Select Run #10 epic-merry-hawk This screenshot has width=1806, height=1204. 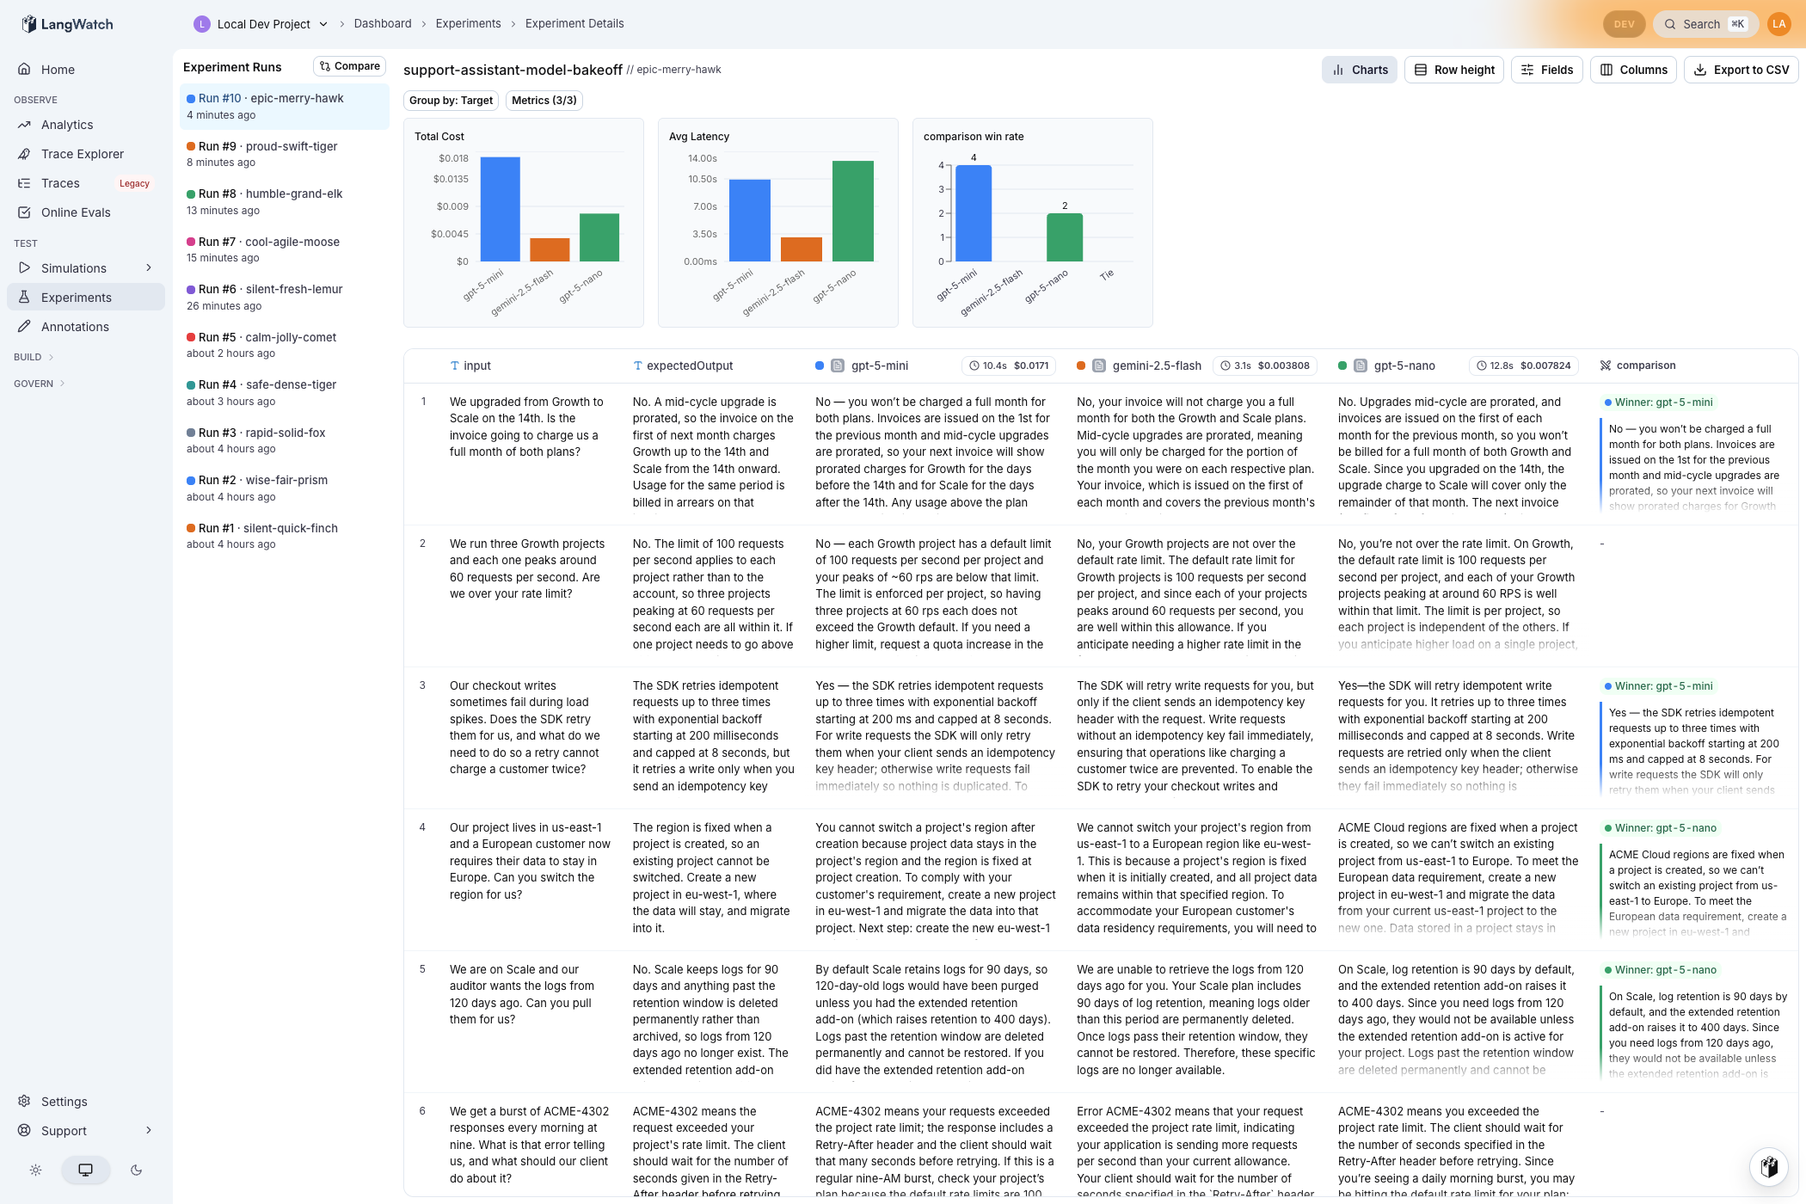click(285, 107)
